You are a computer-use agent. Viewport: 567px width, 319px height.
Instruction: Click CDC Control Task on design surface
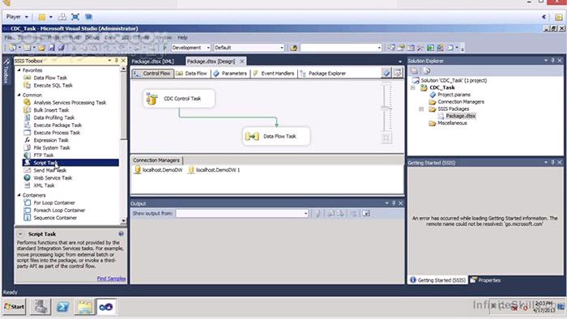click(x=179, y=99)
